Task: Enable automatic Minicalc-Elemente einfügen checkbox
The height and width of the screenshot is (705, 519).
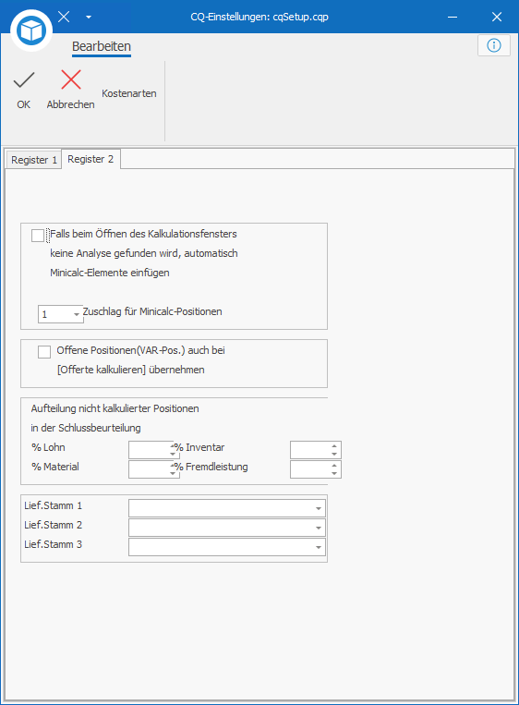Action: pyautogui.click(x=38, y=235)
